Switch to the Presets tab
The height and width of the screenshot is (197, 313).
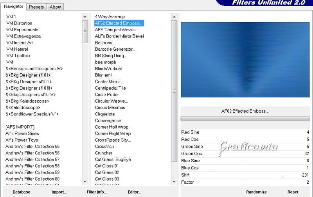pos(36,7)
